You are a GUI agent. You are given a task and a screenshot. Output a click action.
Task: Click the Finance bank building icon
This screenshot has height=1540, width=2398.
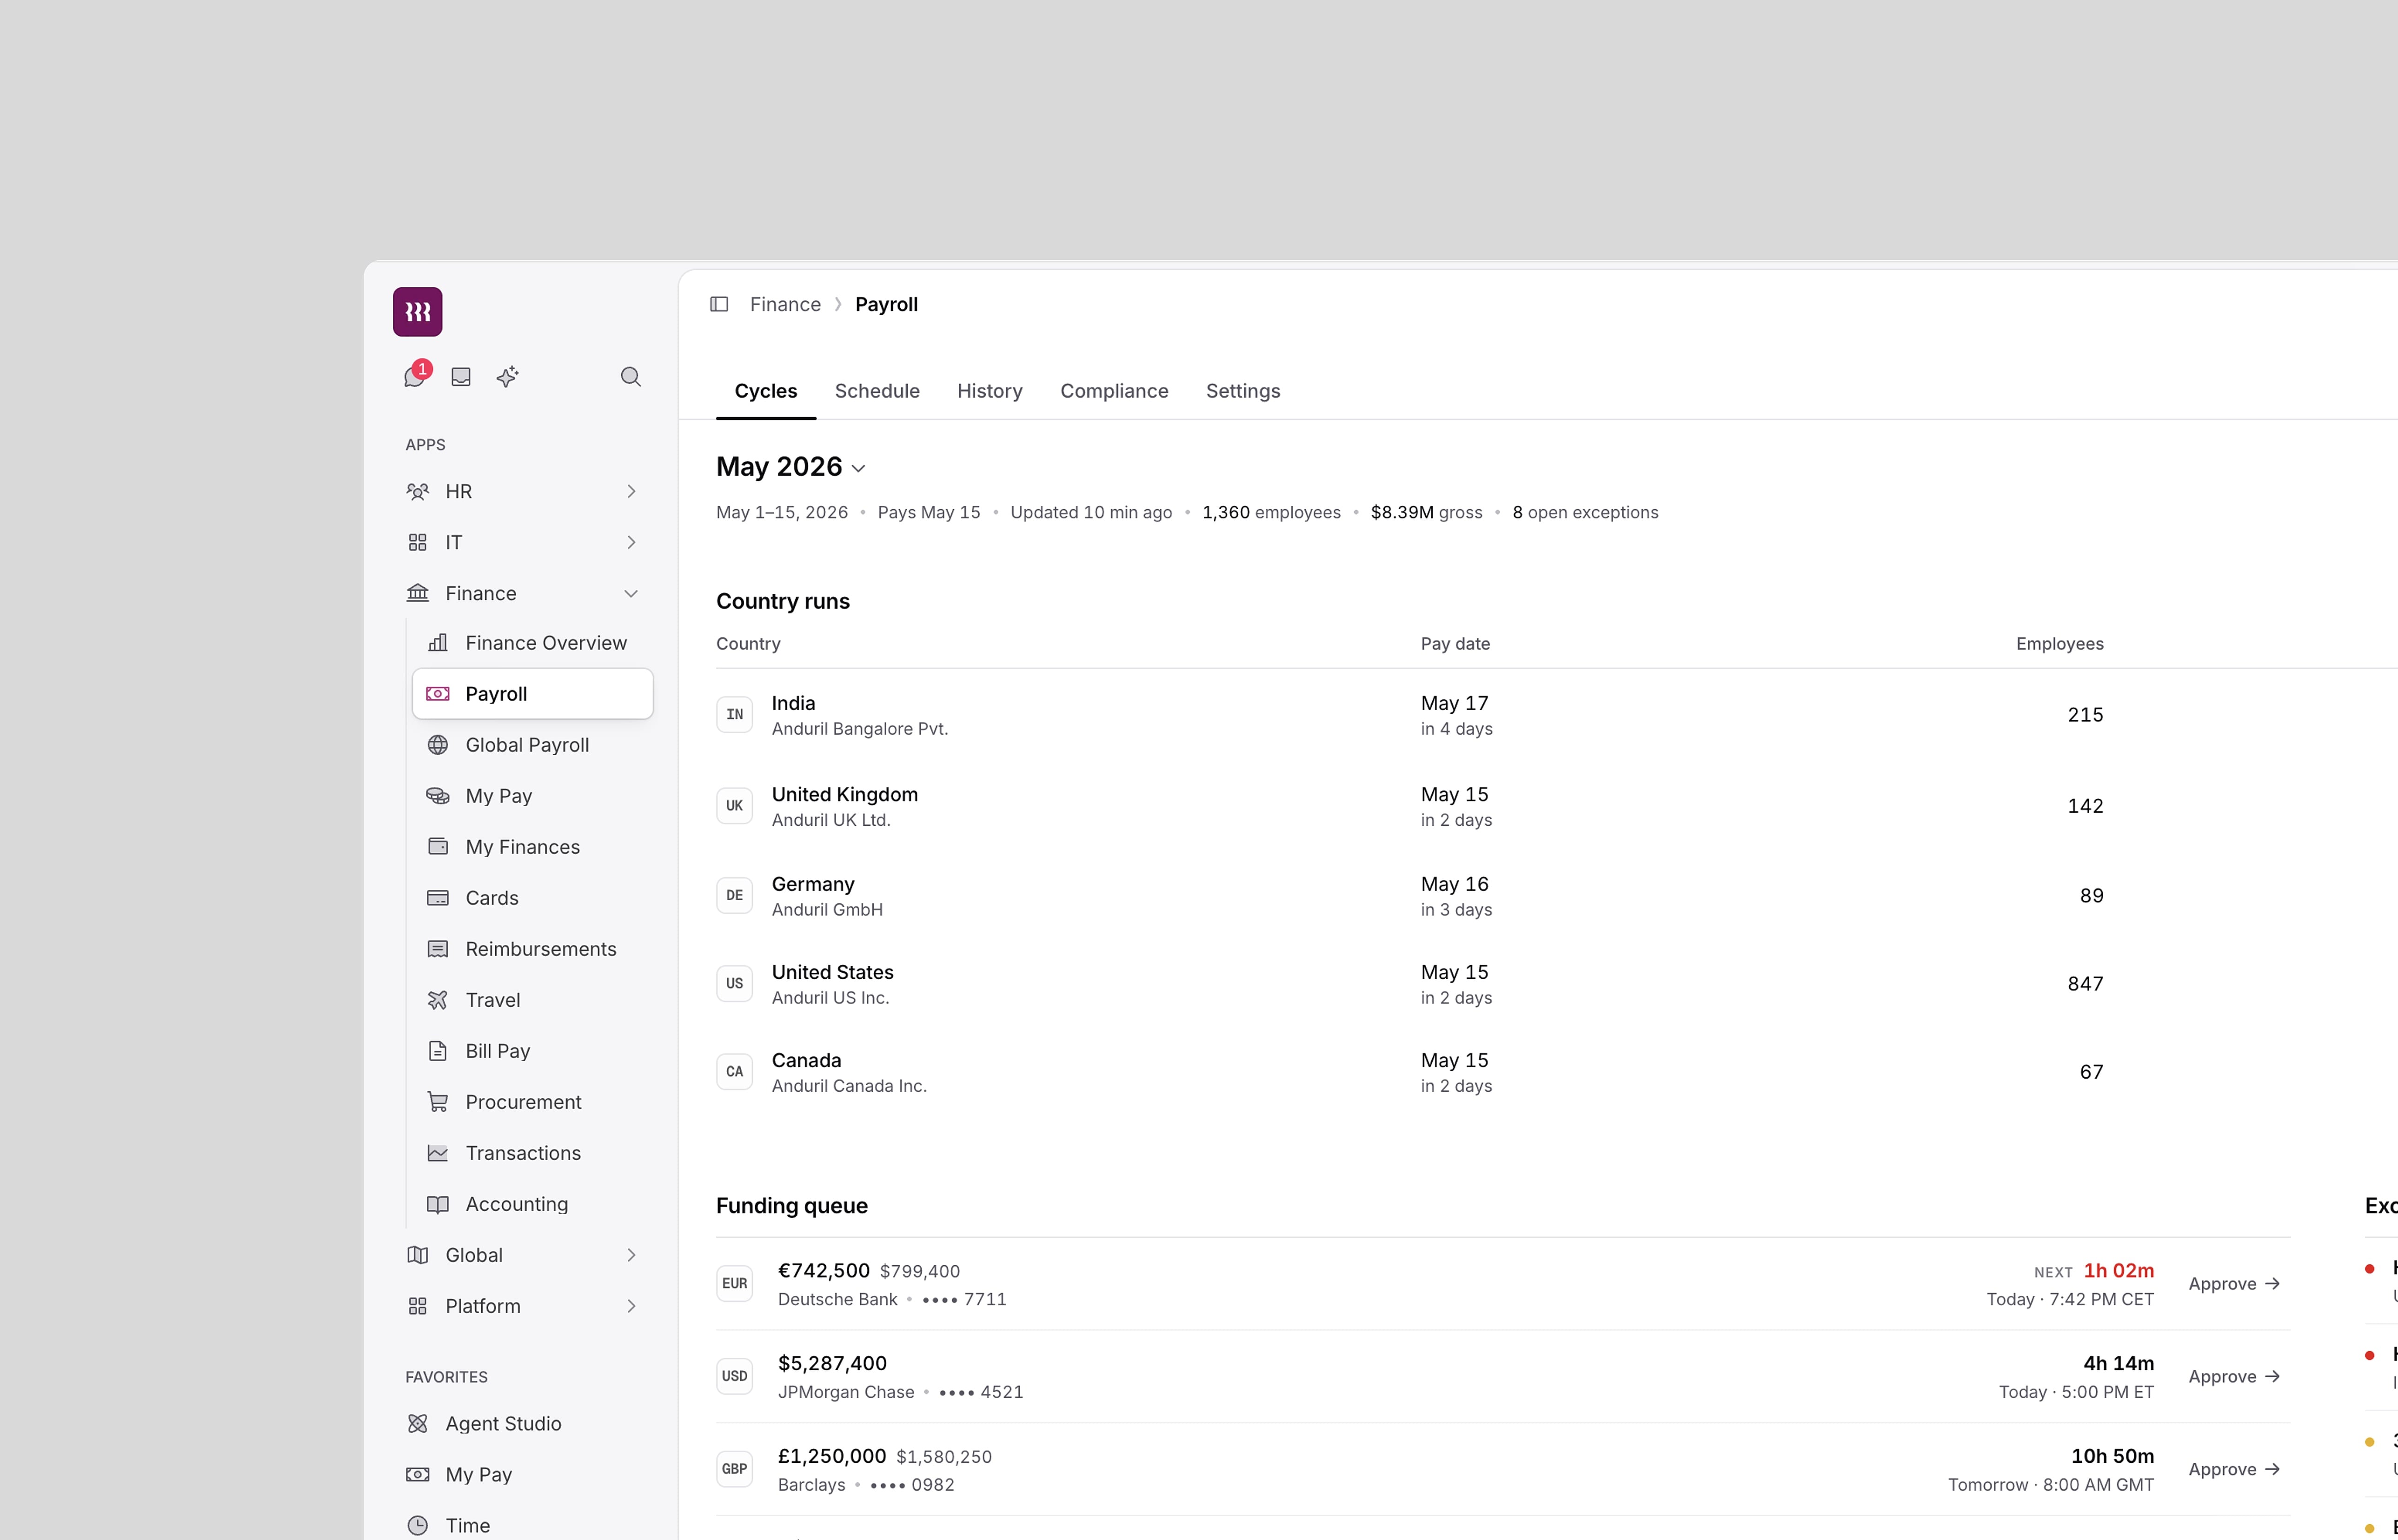pos(418,593)
